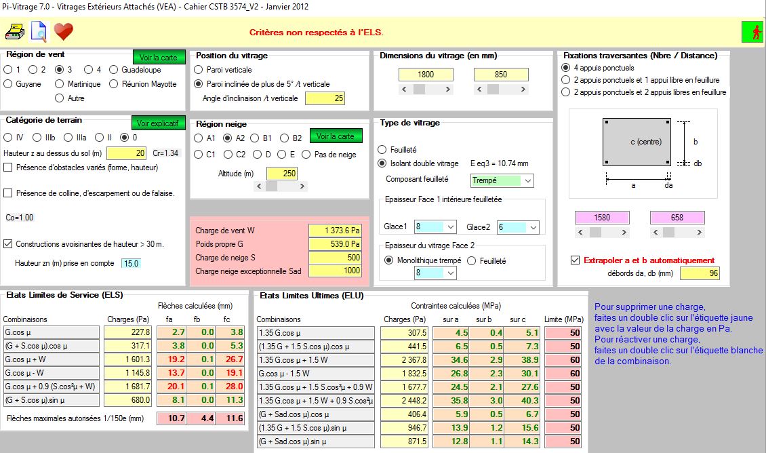Open the print preview document icon
The image size is (766, 453).
39,32
